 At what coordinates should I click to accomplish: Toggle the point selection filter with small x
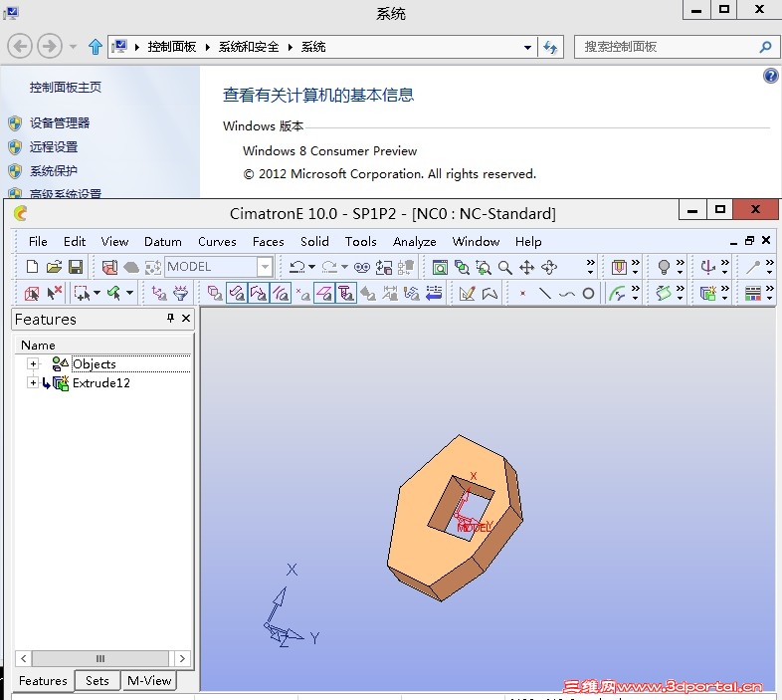click(302, 294)
